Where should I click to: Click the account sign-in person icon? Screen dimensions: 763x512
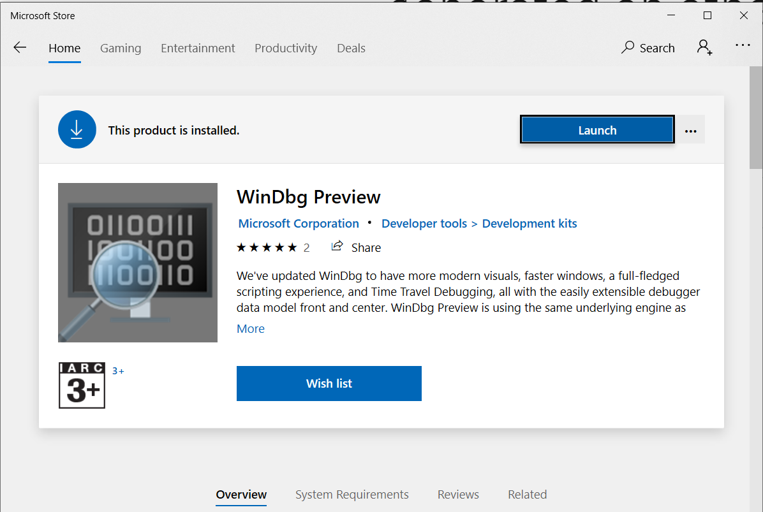click(704, 47)
